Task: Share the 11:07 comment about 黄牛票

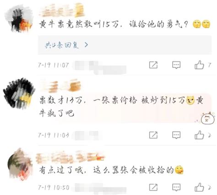Action: pos(153,65)
